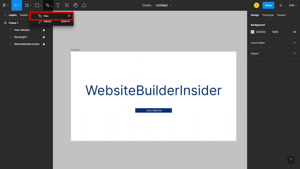300x169 pixels.
Task: Open the Untitled file name dropdown
Action: (x=170, y=5)
